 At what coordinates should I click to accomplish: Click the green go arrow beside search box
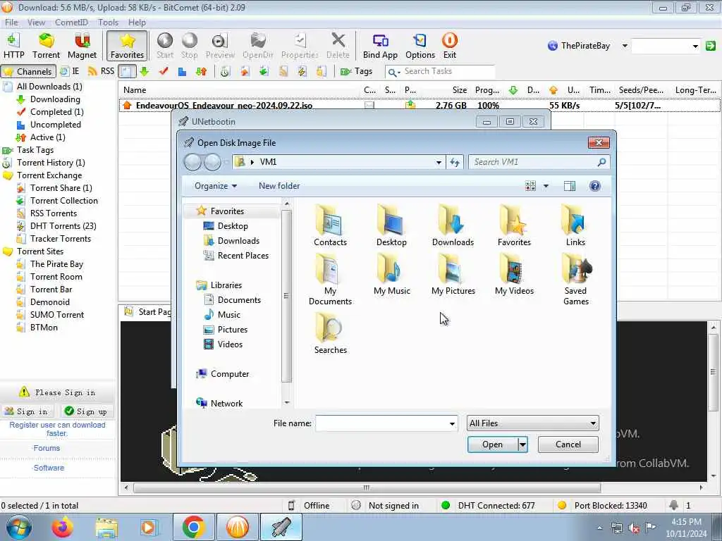tap(711, 46)
